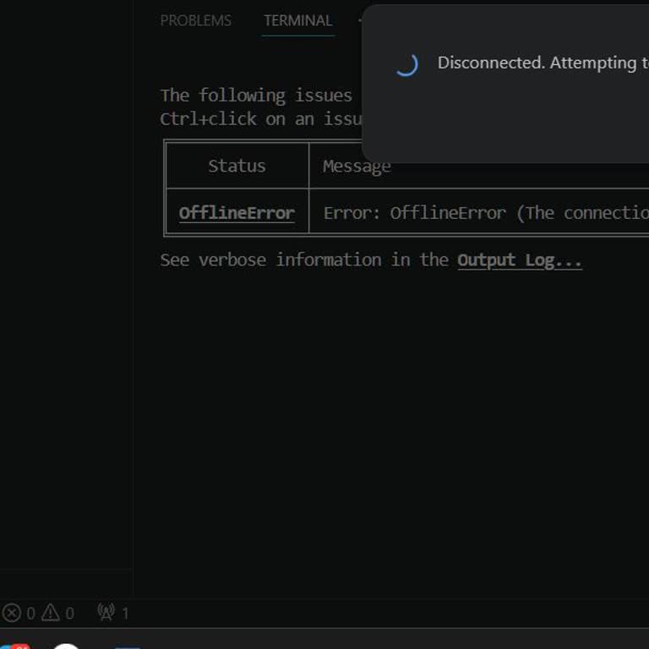Viewport: 649px width, 649px height.
Task: Click the Status column header cell
Action: tap(237, 166)
